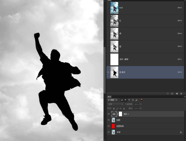Open the layer filter 类型 dropdown
Viewport: 186px width, 141px height.
click(x=113, y=100)
